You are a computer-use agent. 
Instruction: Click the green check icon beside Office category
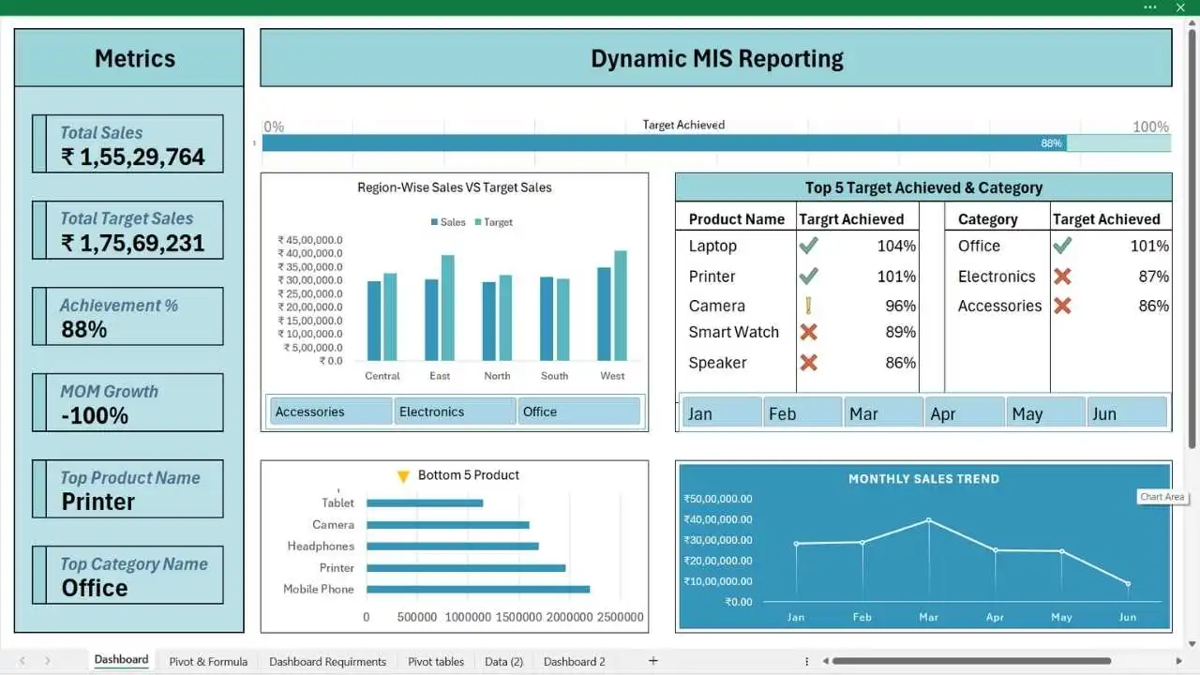coord(1062,246)
